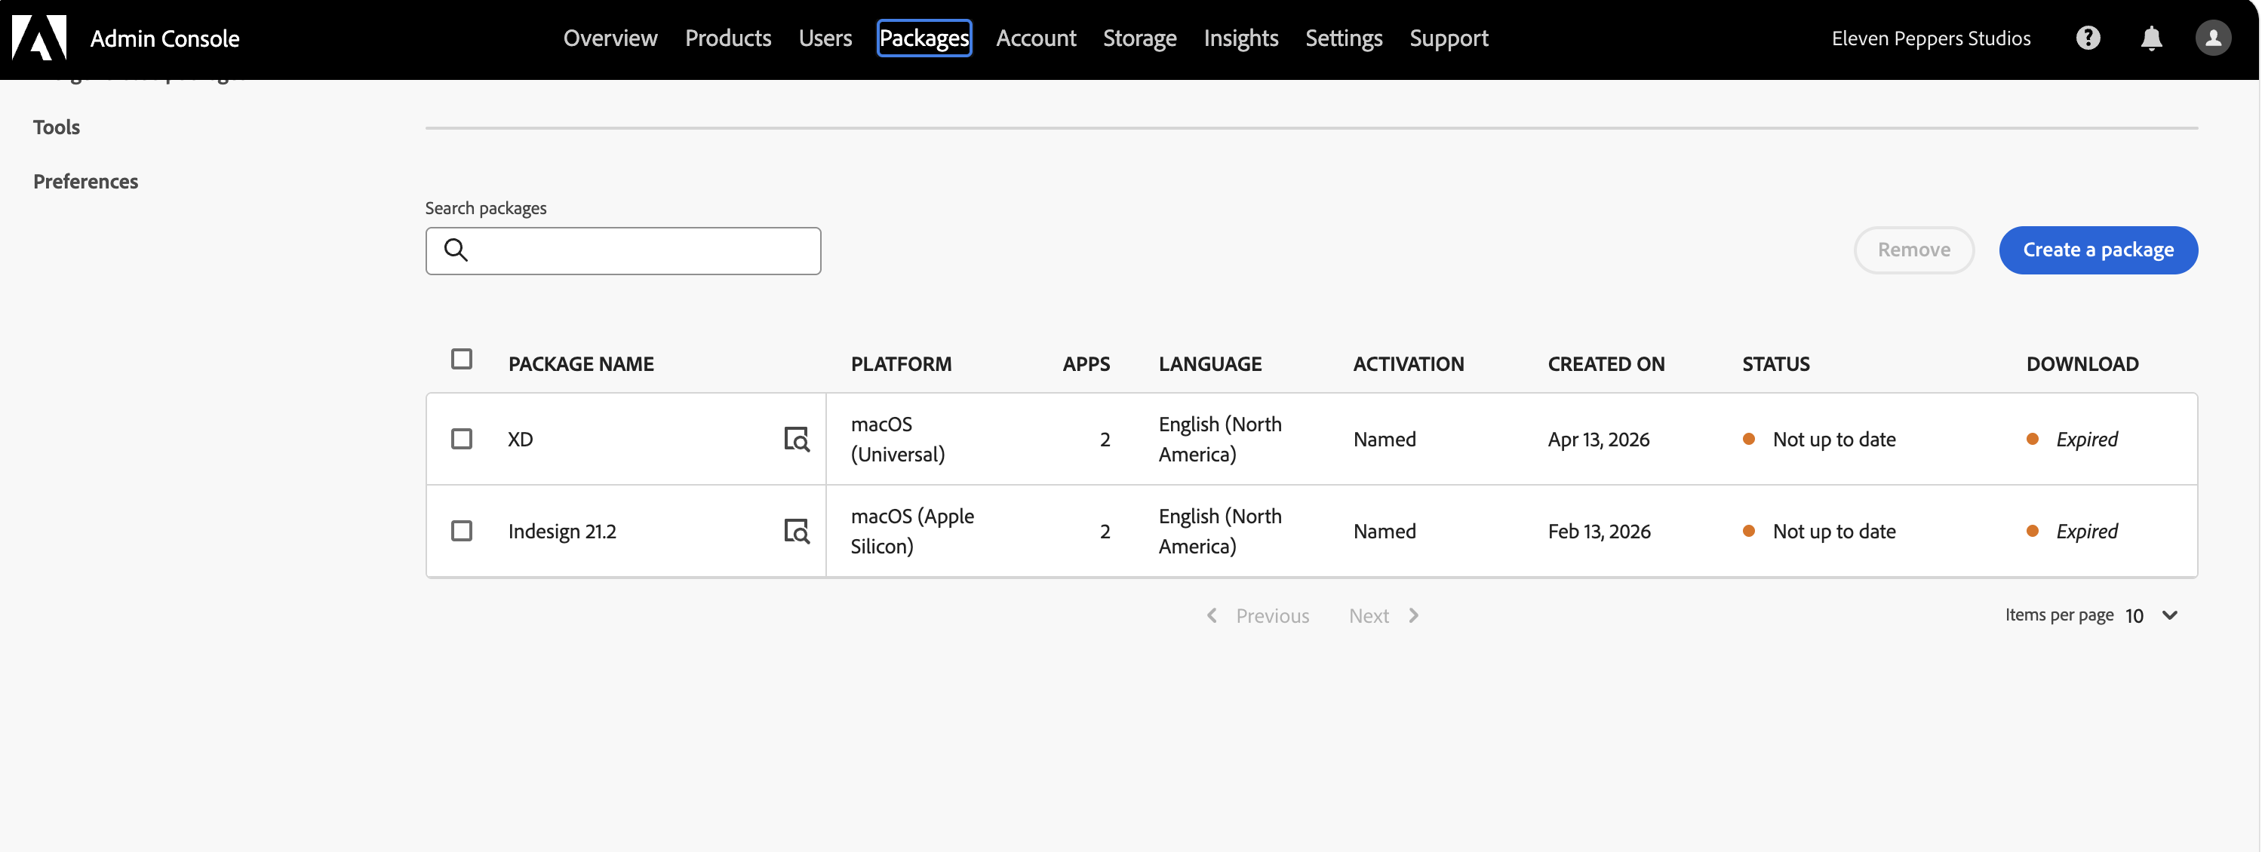Click macOS (Universal) platform cell
The height and width of the screenshot is (852, 2262).
point(897,439)
